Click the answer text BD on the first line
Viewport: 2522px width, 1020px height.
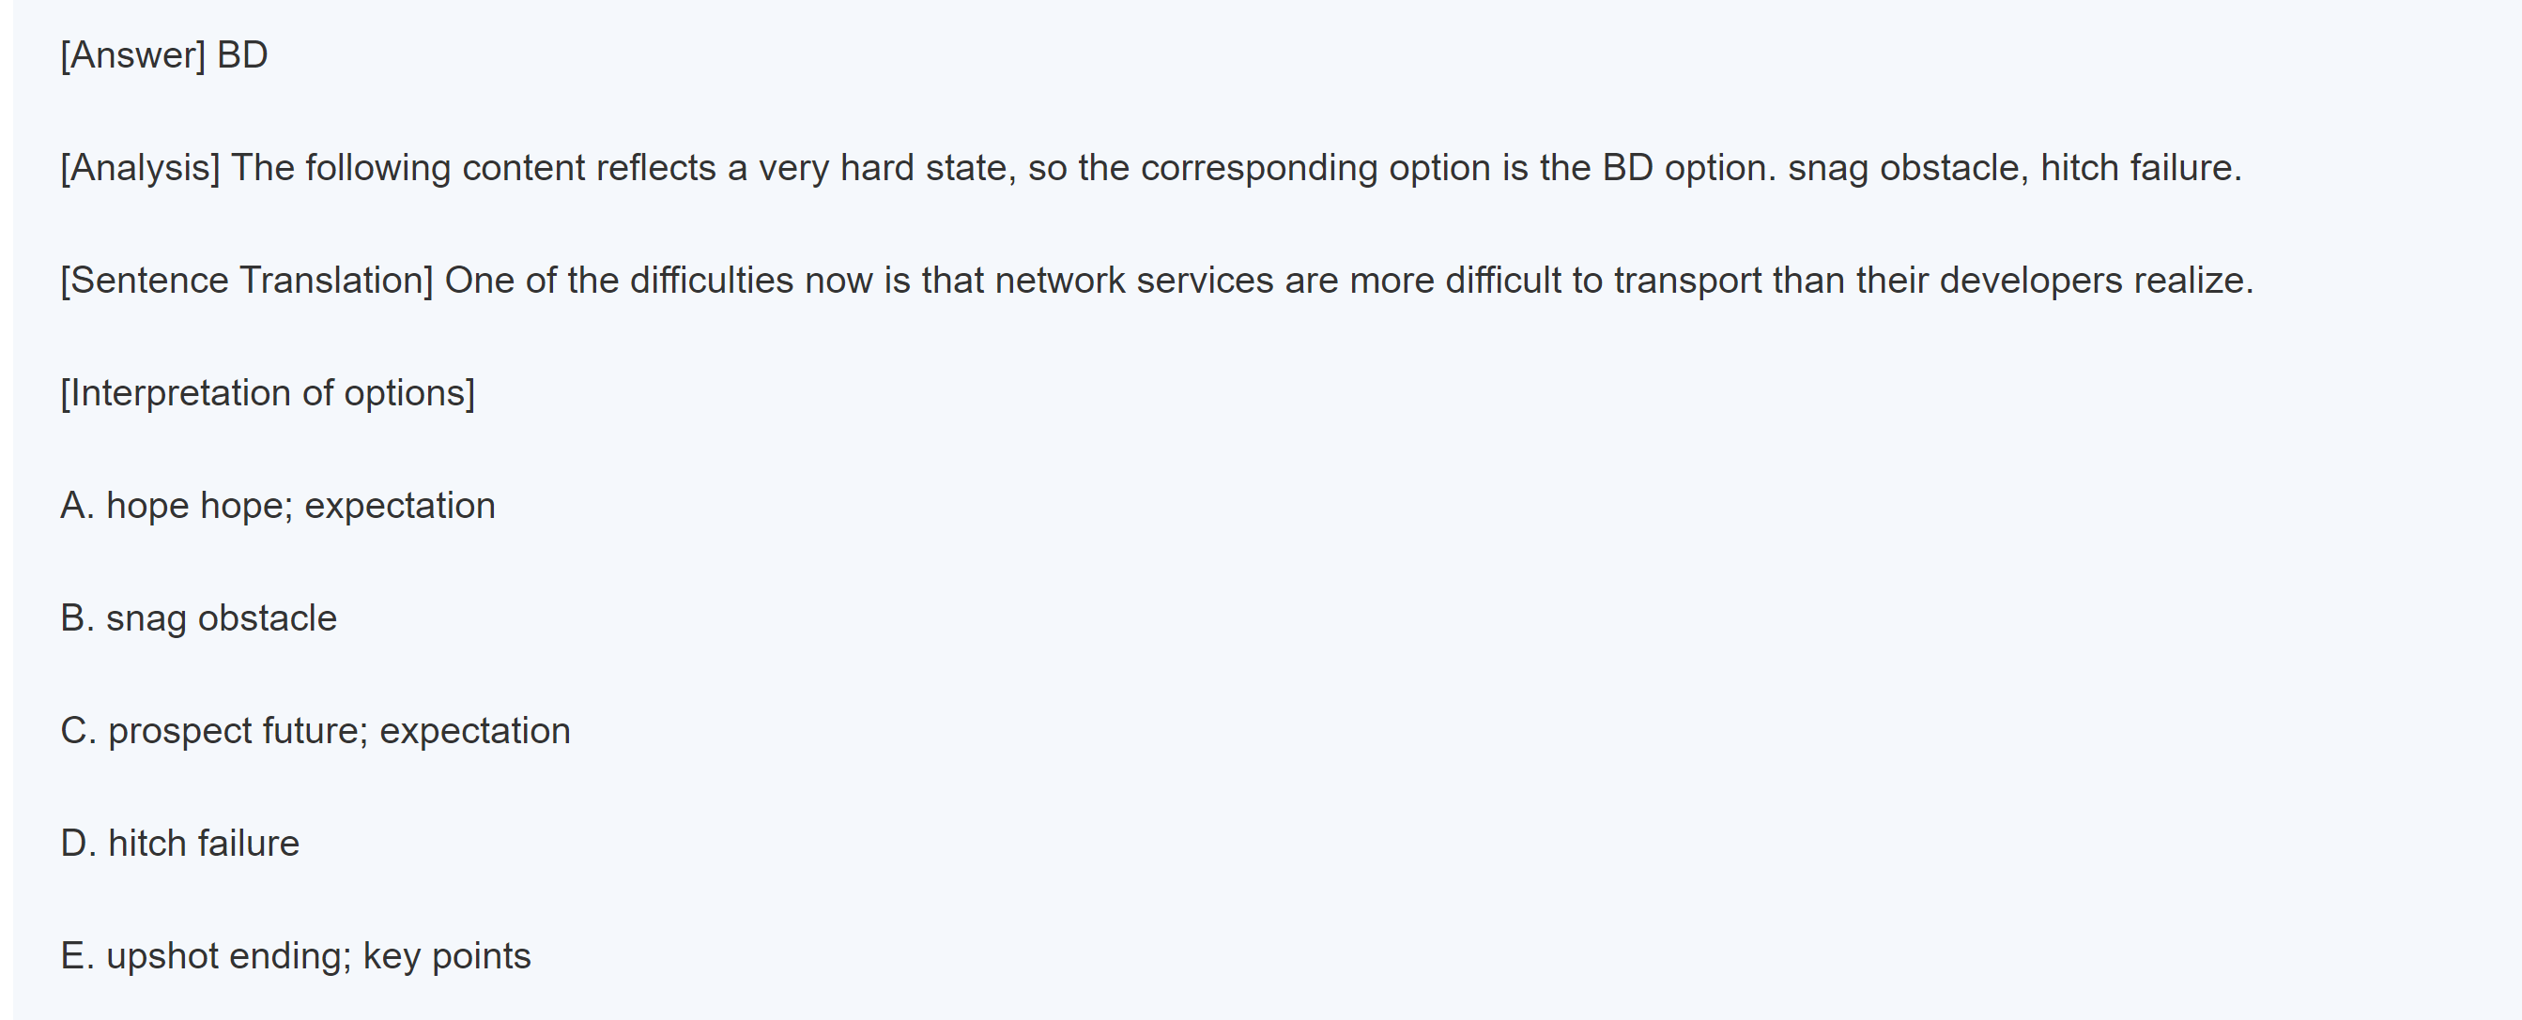pos(242,55)
